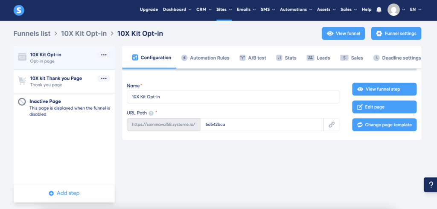Open the notifications bell

[x=379, y=10]
